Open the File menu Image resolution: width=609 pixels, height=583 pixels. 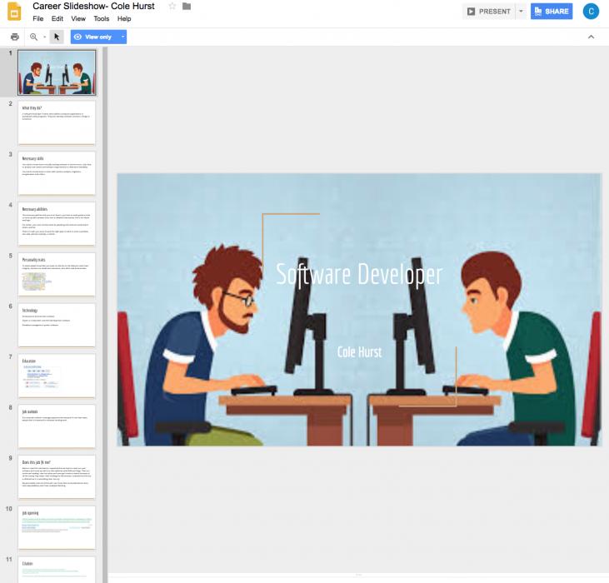[37, 18]
